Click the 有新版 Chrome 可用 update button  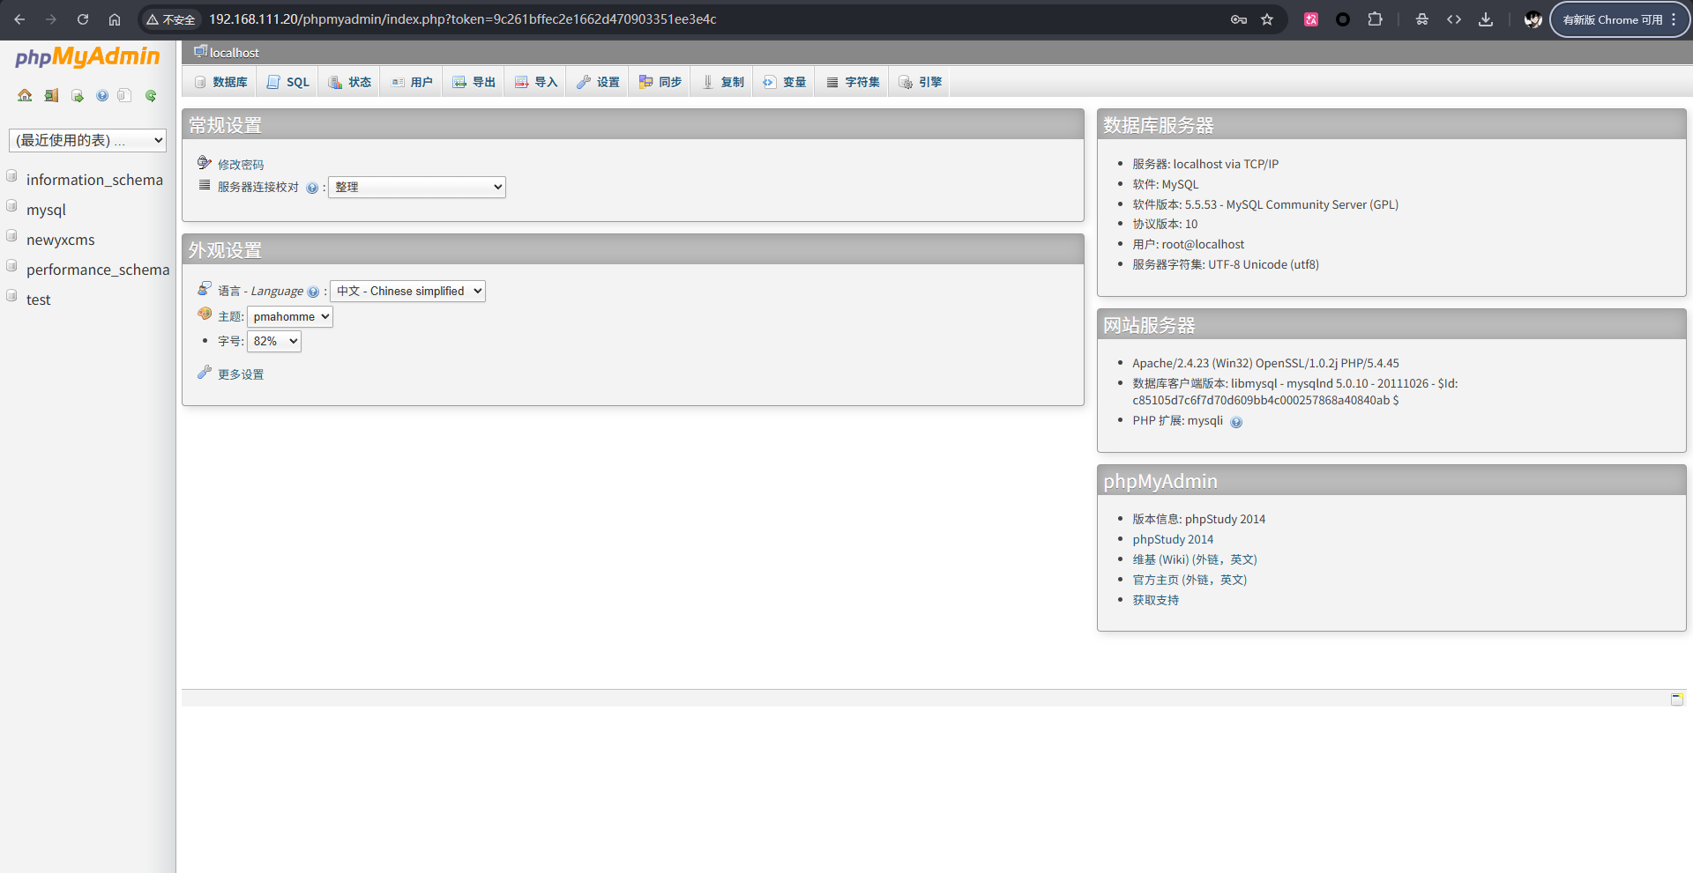1619,19
